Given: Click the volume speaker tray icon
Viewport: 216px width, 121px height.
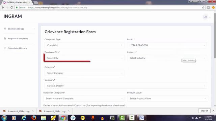Looking at the screenshot, I should (193, 118).
